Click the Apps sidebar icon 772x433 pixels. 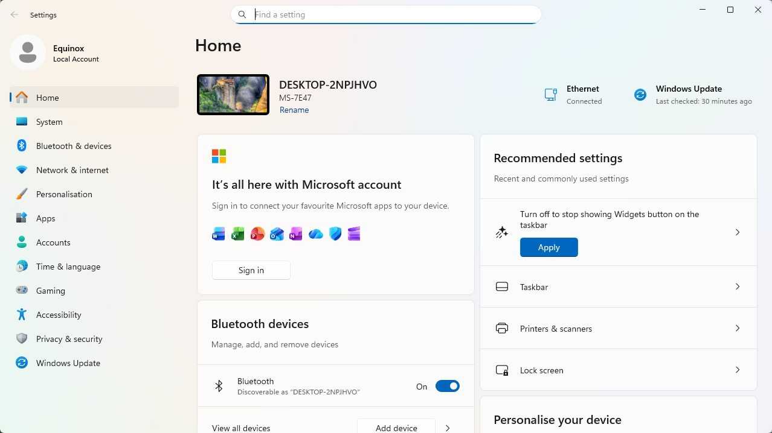coord(22,218)
